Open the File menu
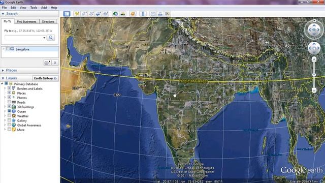 [x=5, y=8]
